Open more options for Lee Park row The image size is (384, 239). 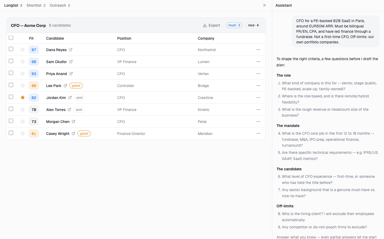(x=258, y=85)
